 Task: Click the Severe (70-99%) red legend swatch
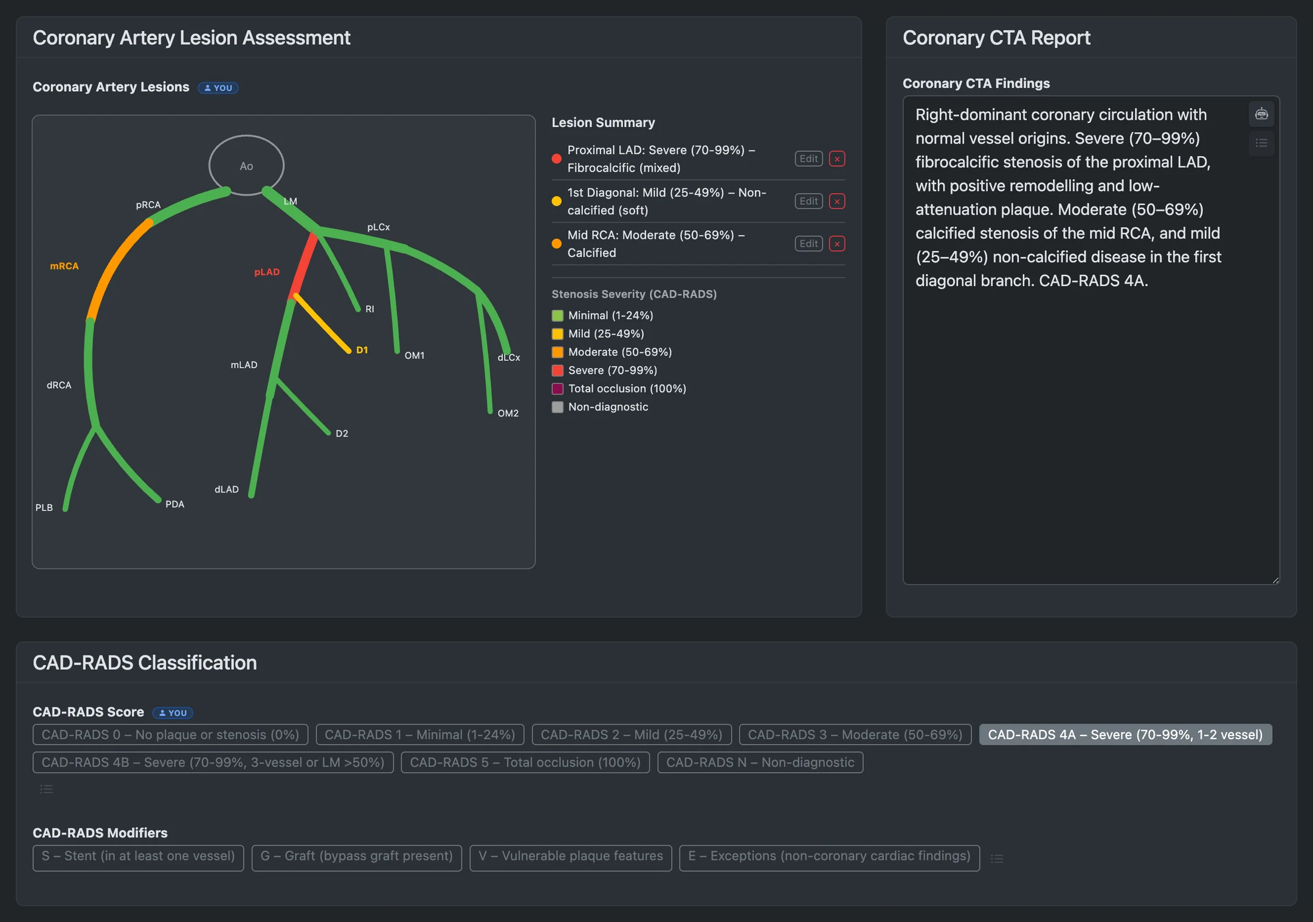tap(557, 371)
